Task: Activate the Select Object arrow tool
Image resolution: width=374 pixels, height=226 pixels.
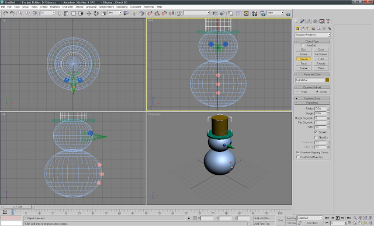Action: click(59, 13)
